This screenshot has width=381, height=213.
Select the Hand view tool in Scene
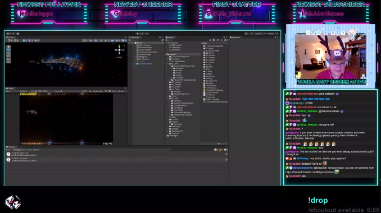8,47
